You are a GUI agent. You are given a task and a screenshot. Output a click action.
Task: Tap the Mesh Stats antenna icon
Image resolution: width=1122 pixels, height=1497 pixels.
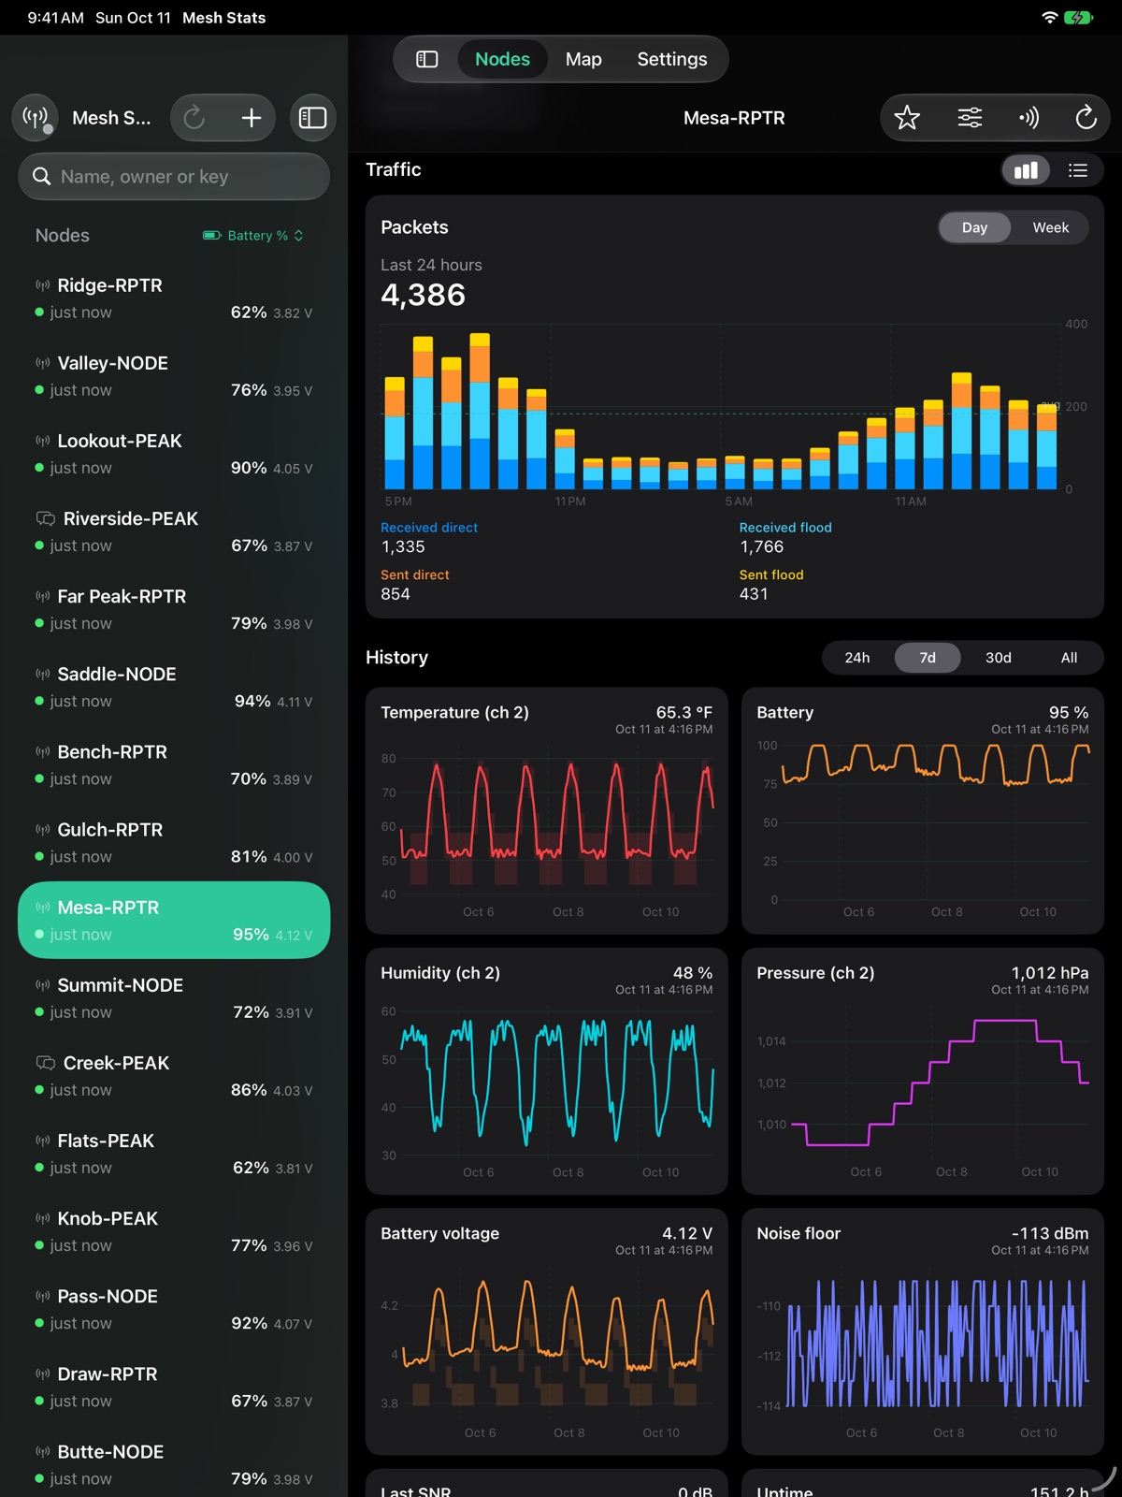click(36, 118)
